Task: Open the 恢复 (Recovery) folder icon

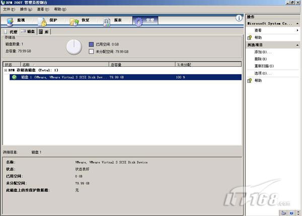Action: 74,22
